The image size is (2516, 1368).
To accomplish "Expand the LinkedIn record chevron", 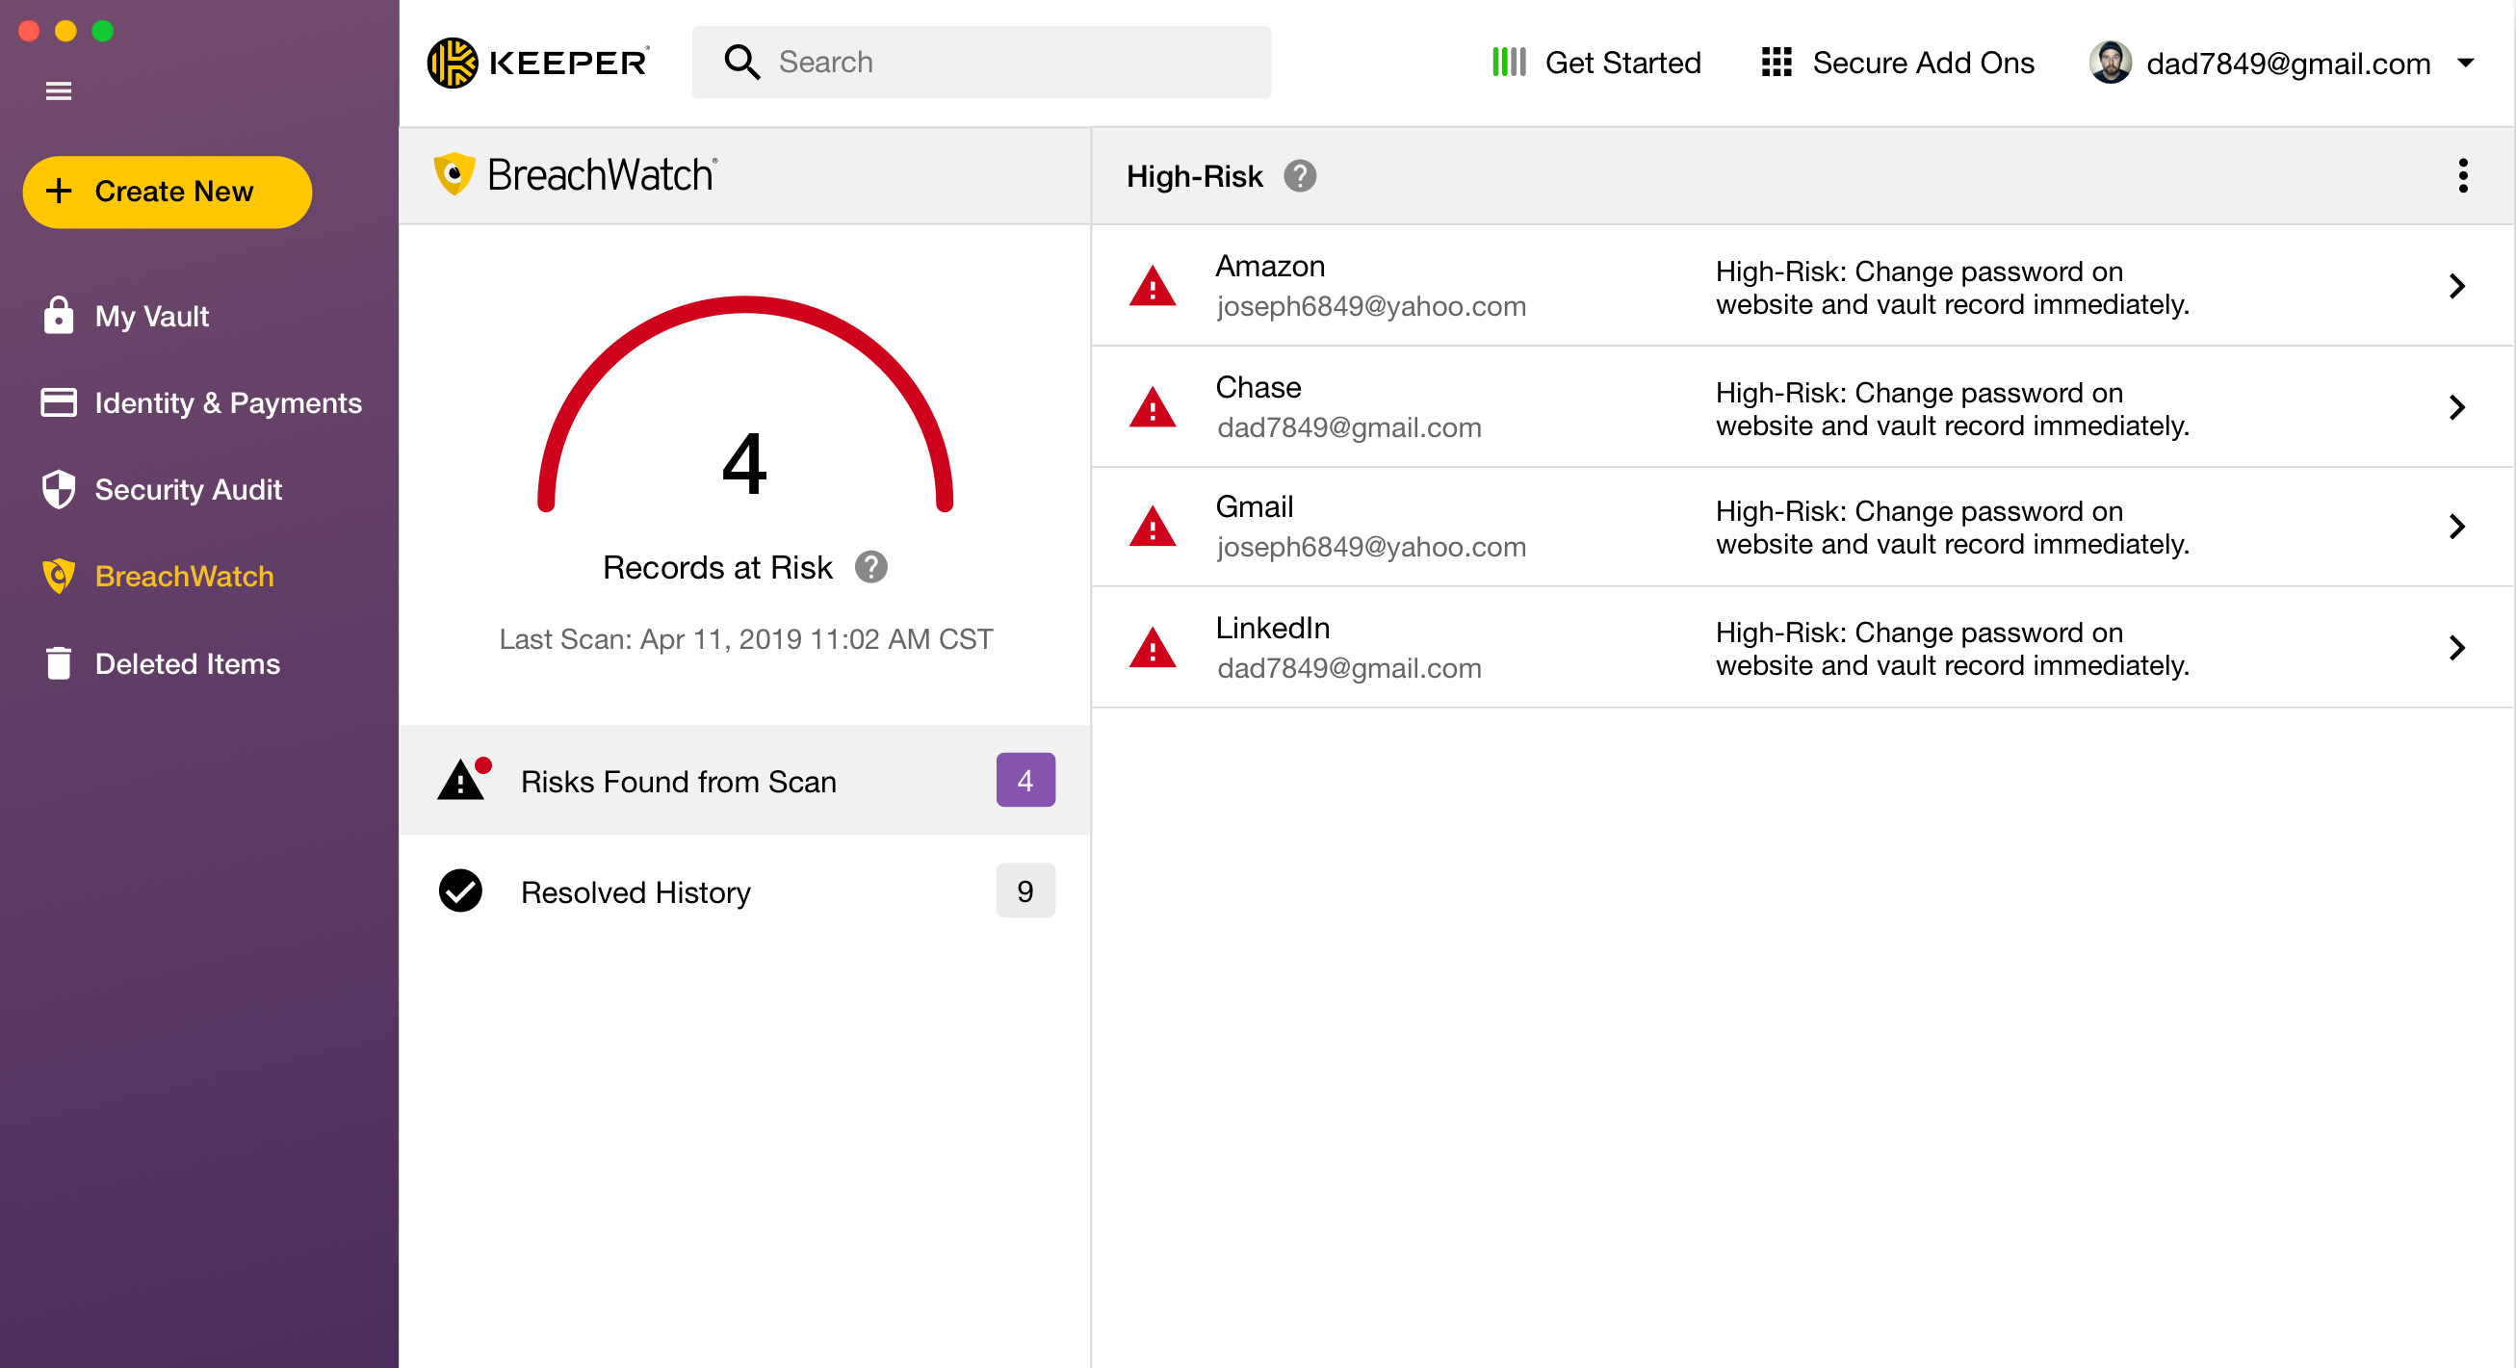I will coord(2456,647).
